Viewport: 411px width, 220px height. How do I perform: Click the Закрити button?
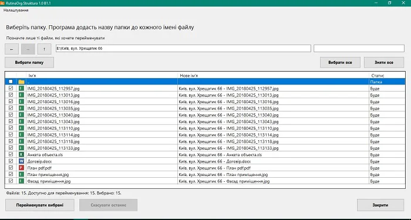[380, 205]
